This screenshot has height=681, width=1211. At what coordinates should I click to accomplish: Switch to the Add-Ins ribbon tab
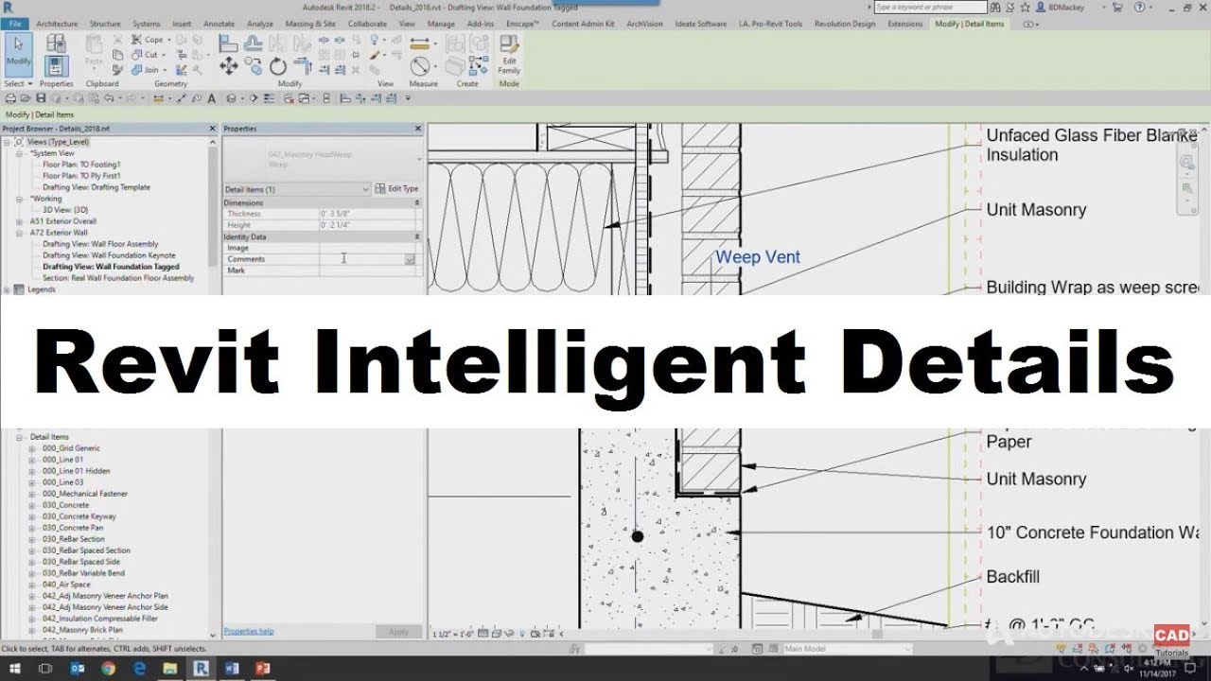[480, 24]
